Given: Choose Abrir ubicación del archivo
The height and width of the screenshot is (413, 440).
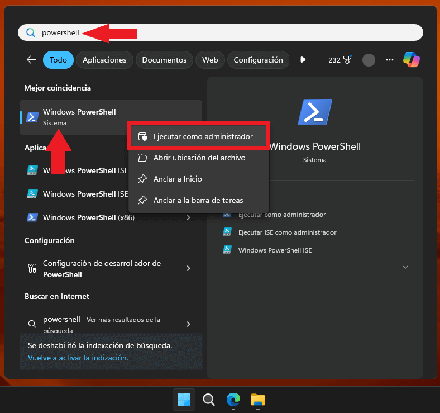Looking at the screenshot, I should (x=198, y=158).
